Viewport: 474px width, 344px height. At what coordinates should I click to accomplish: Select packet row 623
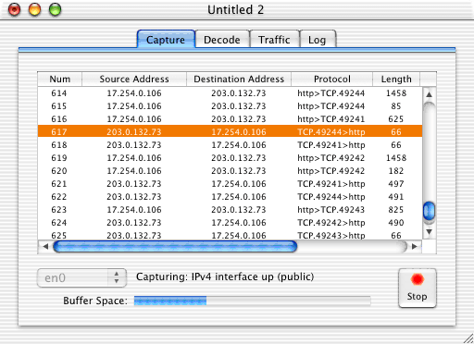click(x=230, y=210)
